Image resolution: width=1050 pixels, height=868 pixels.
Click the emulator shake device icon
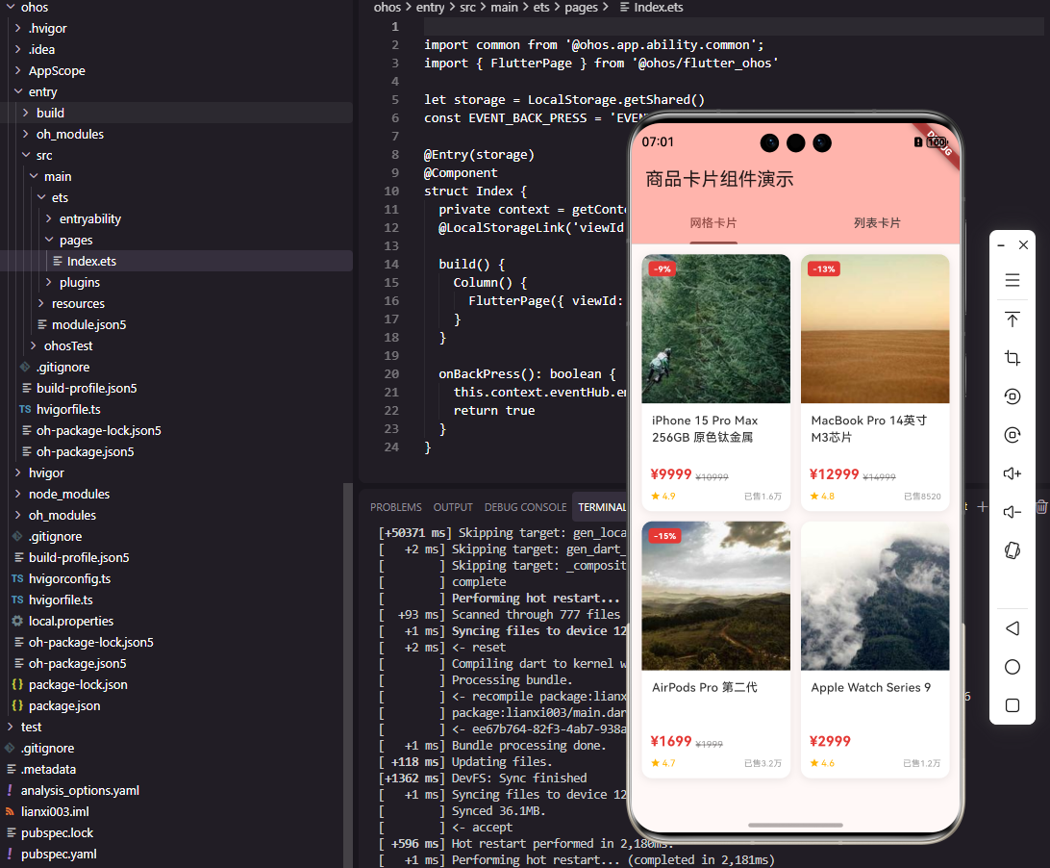click(x=1012, y=551)
